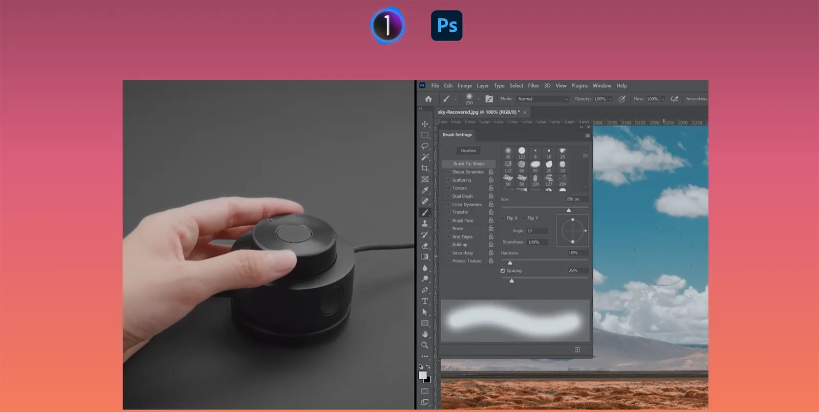The image size is (819, 412).
Task: Open the brush preset picker arrow
Action: [478, 99]
